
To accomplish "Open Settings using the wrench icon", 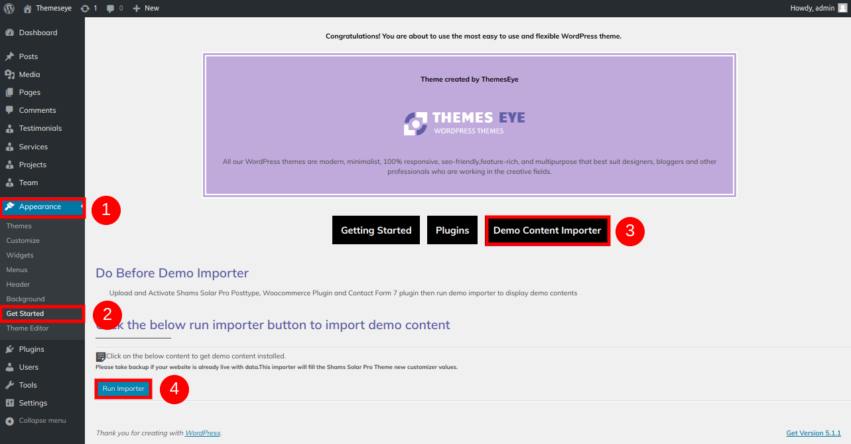I will coord(10,403).
